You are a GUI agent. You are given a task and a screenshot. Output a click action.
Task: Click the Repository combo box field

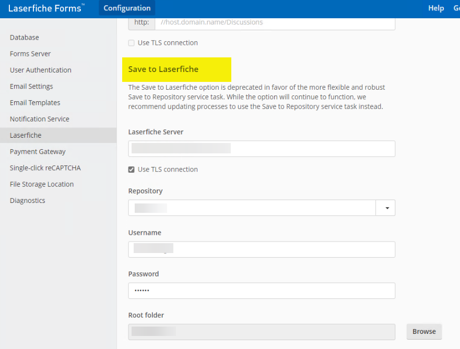[x=252, y=208]
